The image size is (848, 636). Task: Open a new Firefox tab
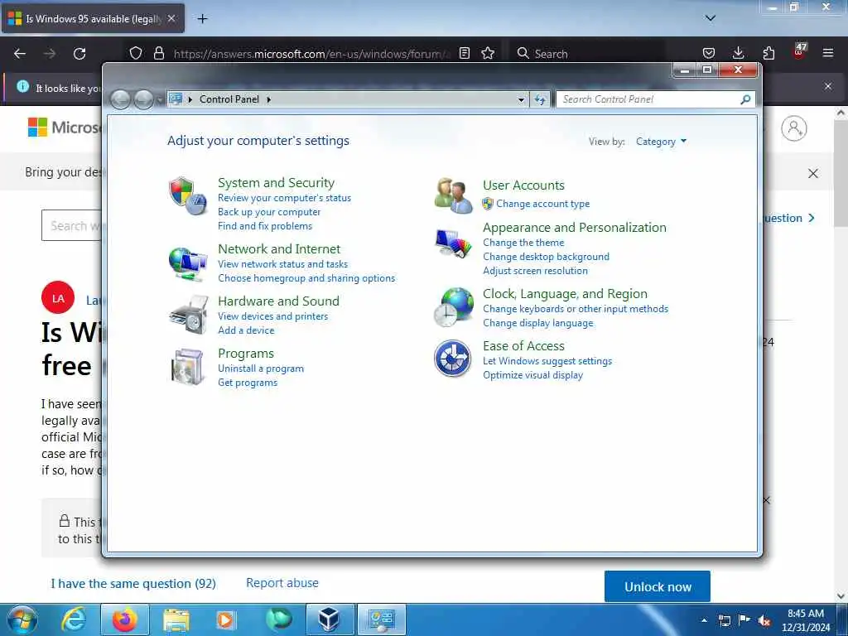pos(202,19)
